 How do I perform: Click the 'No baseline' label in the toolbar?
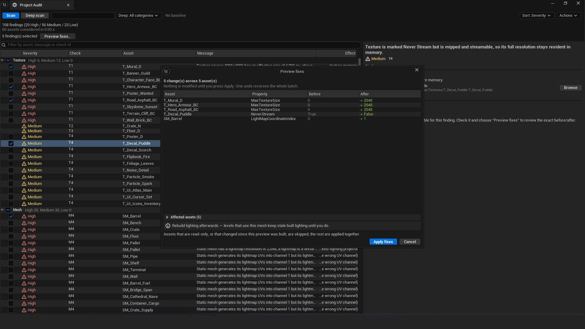click(175, 16)
